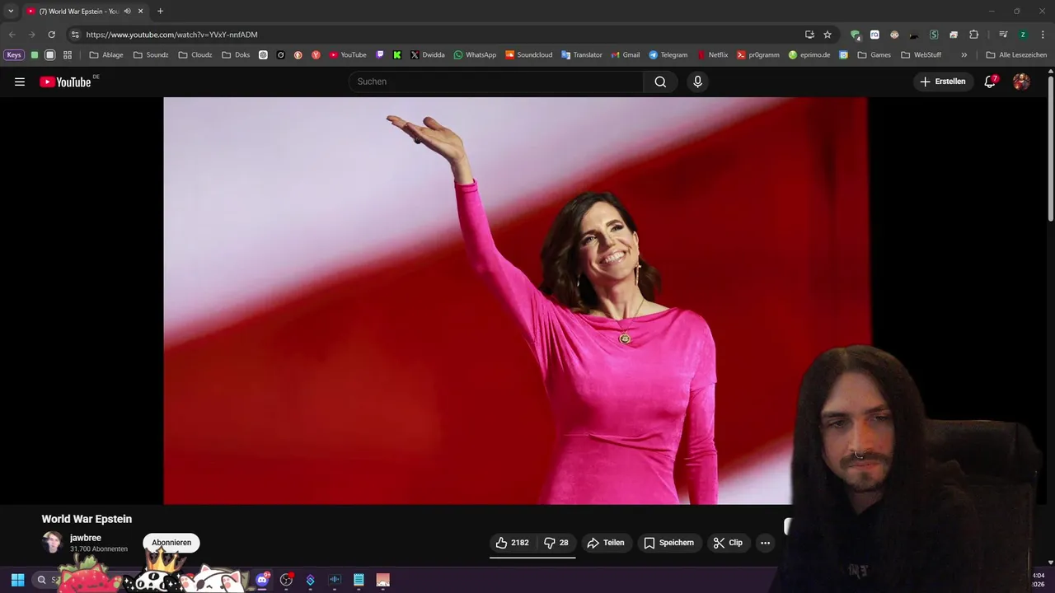This screenshot has width=1055, height=593.
Task: Open the WebStuff bookmark folder
Action: tap(921, 55)
